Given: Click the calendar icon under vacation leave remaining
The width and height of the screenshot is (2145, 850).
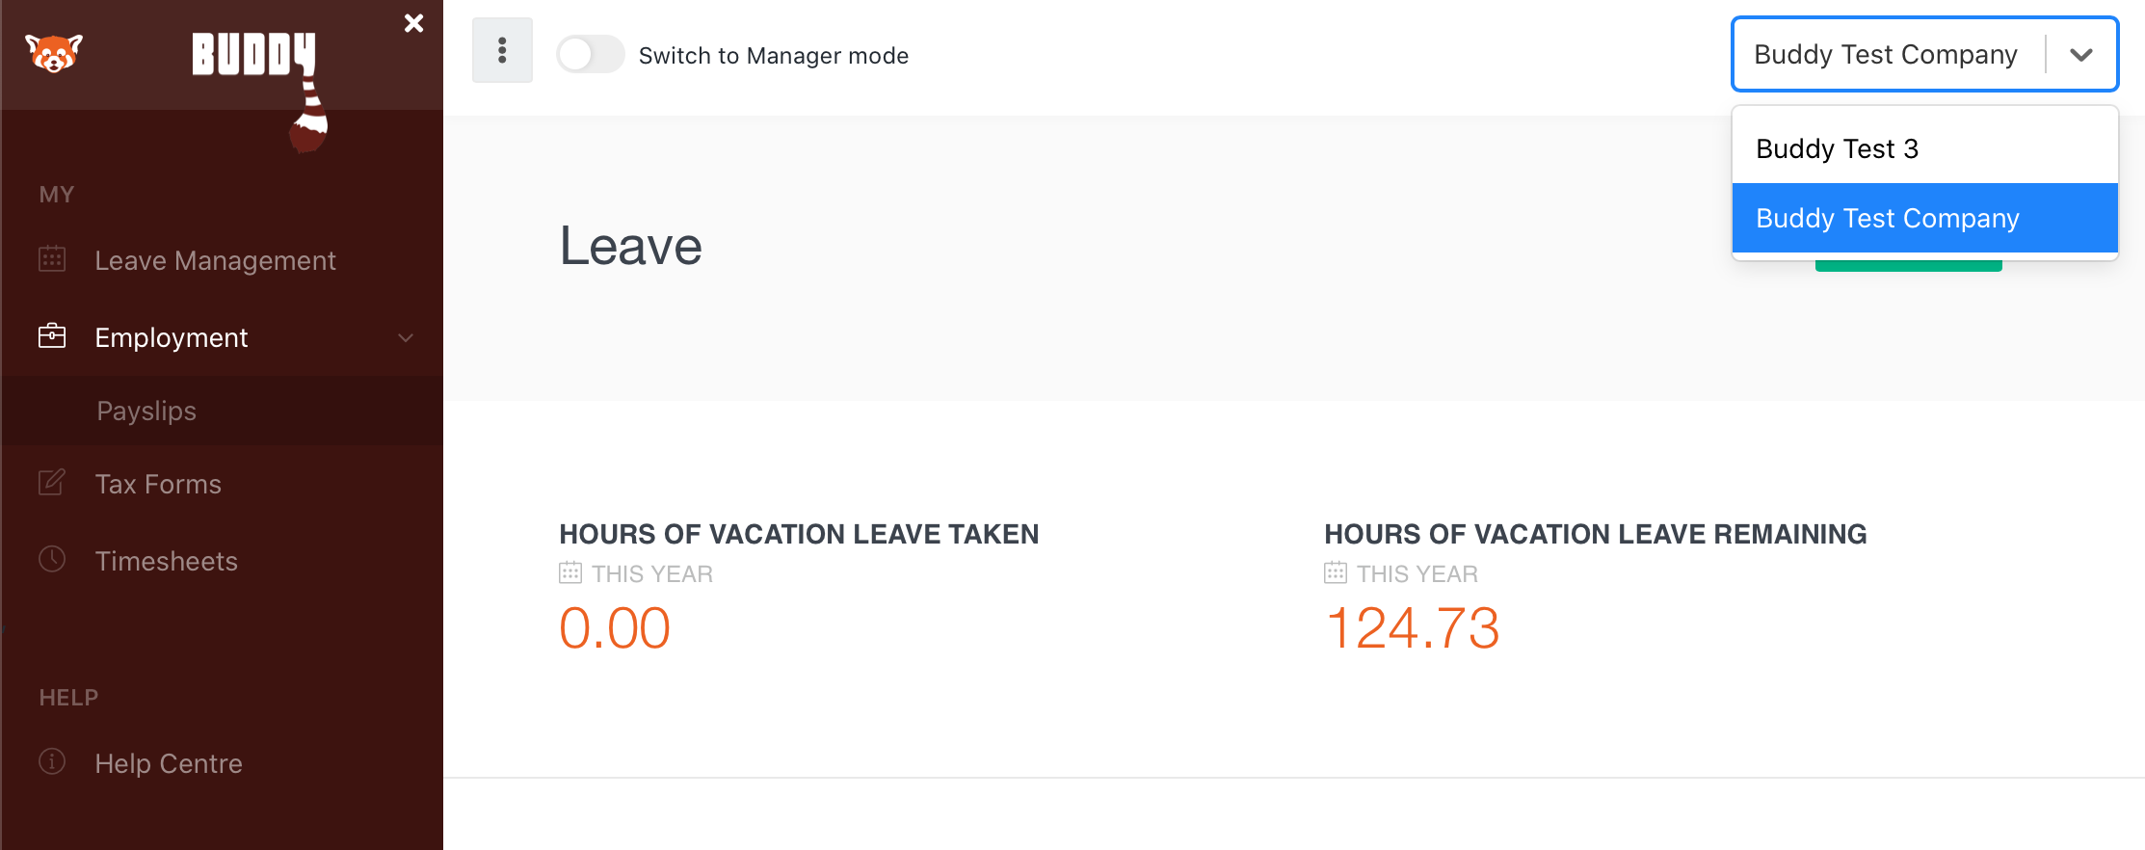Looking at the screenshot, I should (1336, 571).
